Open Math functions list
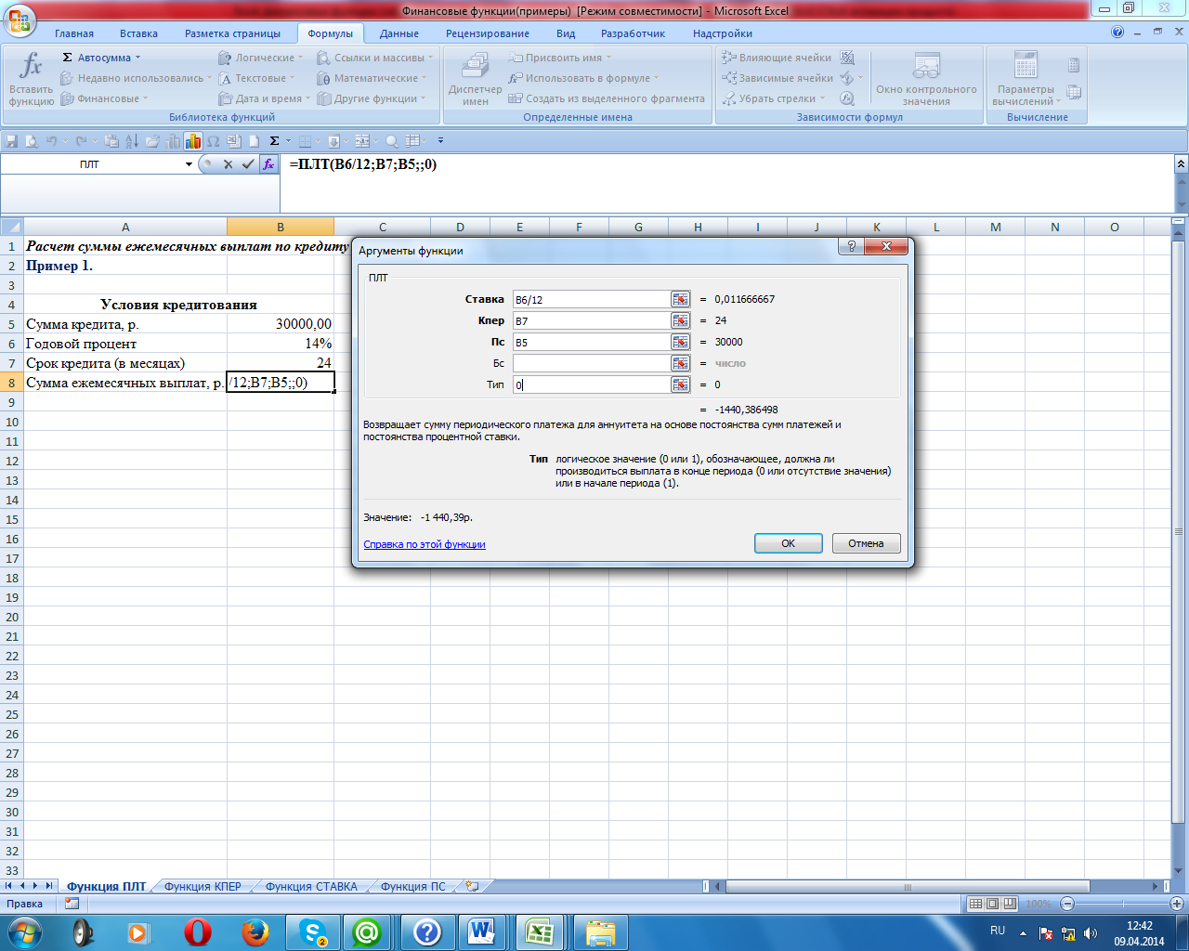Screen dimensions: 1189x951 tap(372, 78)
